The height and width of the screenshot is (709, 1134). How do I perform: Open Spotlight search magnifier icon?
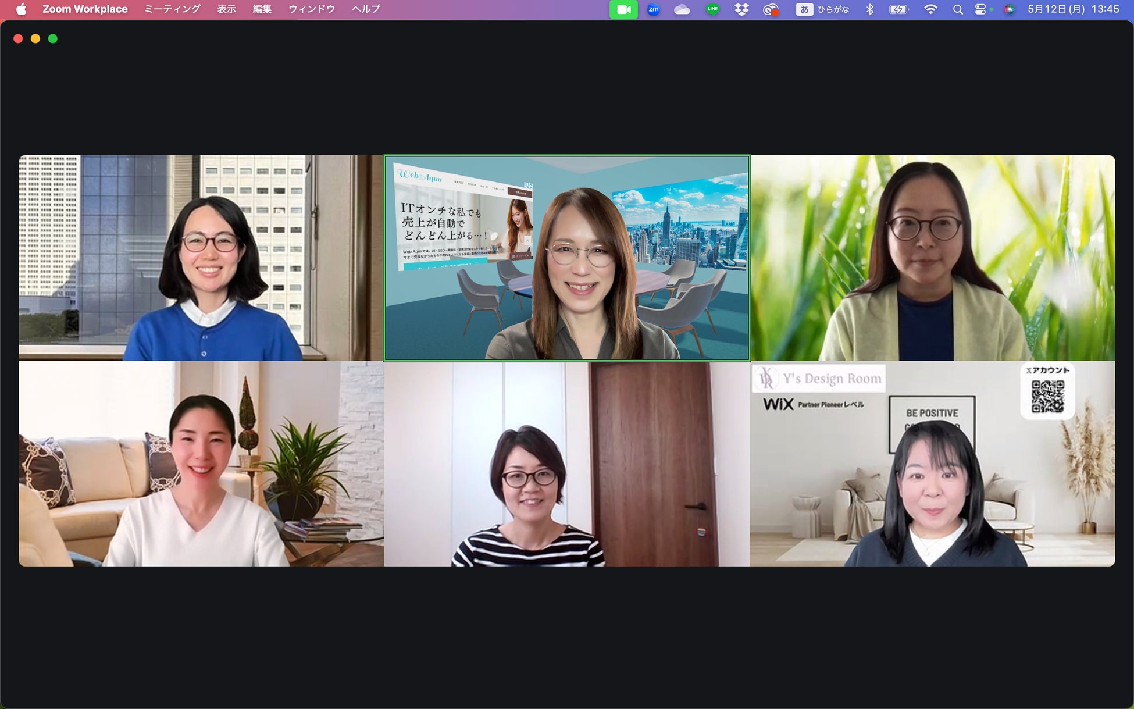click(958, 9)
